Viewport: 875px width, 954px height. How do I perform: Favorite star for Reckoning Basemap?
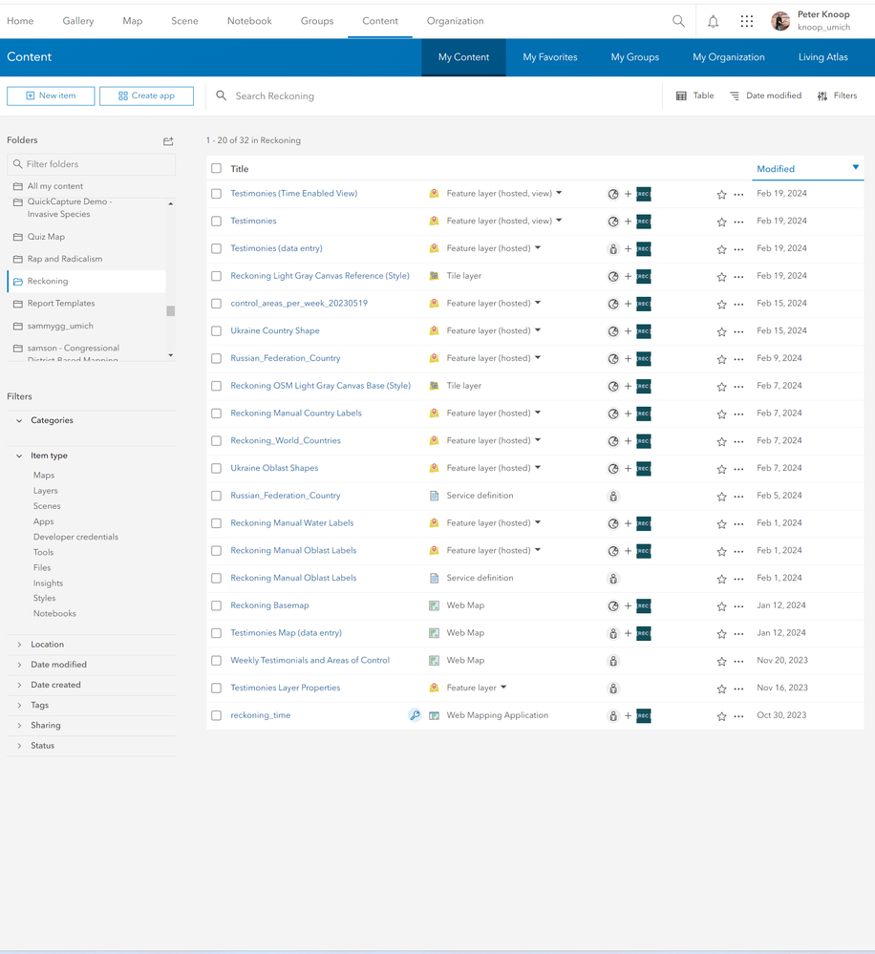pyautogui.click(x=721, y=606)
